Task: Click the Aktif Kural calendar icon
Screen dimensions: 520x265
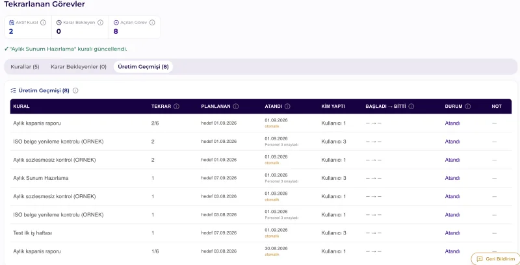Action: (12, 23)
